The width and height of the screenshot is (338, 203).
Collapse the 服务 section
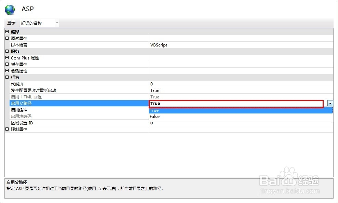(7, 51)
